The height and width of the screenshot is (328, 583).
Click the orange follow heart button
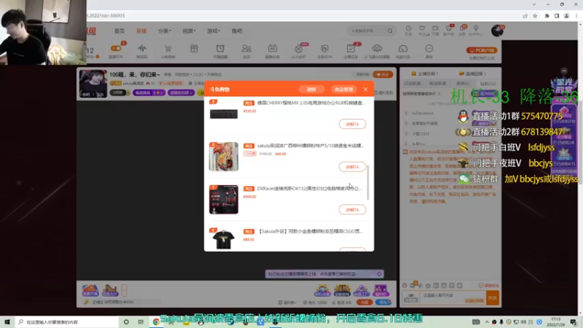coord(383,74)
